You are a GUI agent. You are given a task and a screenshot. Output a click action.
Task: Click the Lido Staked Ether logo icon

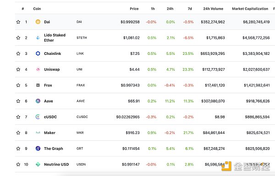click(38, 37)
